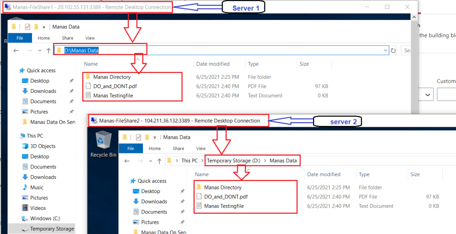Open the Share tab in Server 1 Explorer
Screen dimensions: 456x234
(x=68, y=38)
